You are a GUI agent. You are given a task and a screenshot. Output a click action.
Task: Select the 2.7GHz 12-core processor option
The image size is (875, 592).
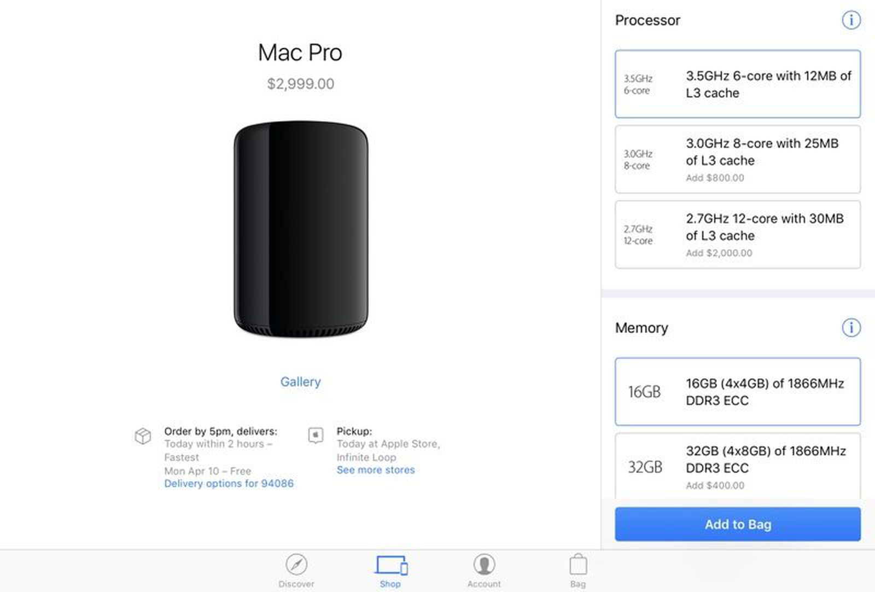(737, 234)
